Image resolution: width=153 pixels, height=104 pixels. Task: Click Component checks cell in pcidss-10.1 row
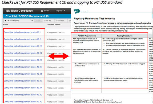pyautogui.click(x=56, y=33)
